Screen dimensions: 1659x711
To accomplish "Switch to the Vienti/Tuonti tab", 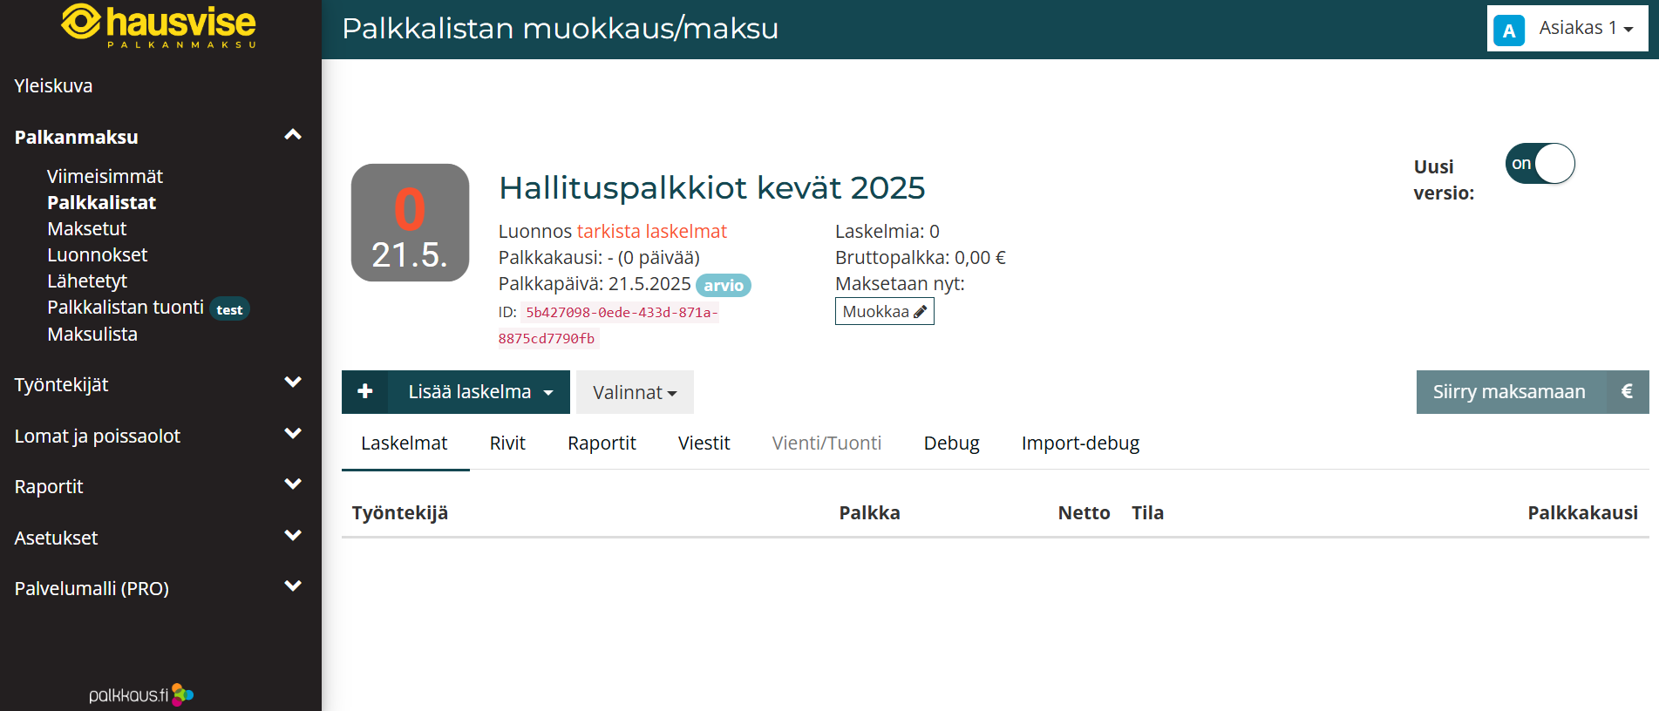I will pos(826,444).
